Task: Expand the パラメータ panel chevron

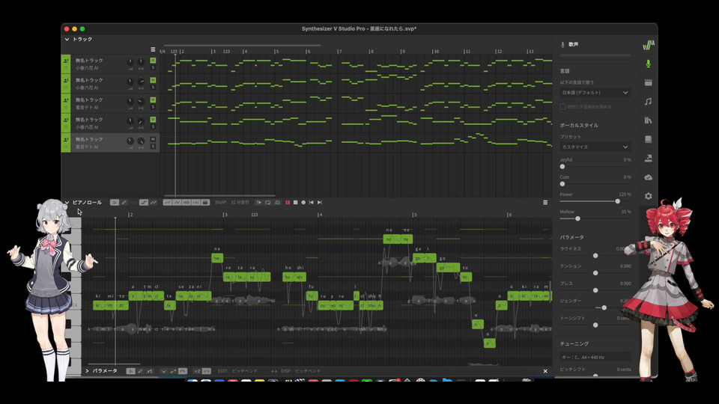Action: pos(87,371)
